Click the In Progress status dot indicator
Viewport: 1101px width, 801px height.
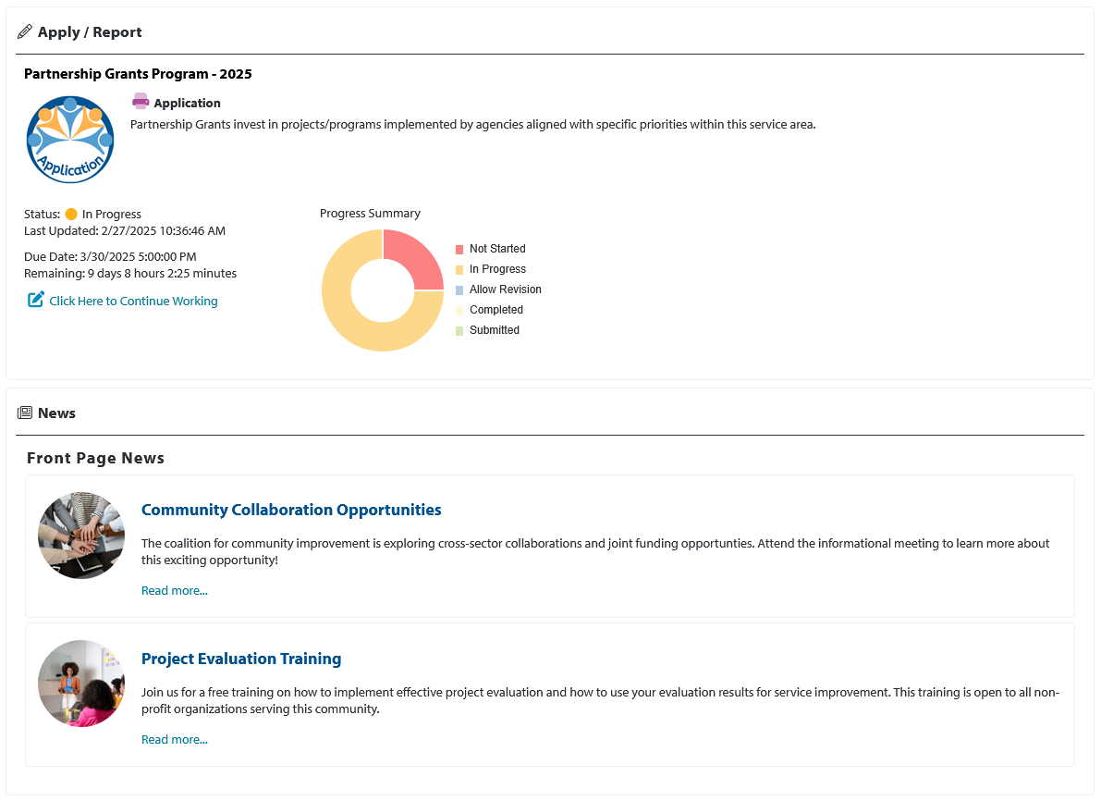coord(71,214)
